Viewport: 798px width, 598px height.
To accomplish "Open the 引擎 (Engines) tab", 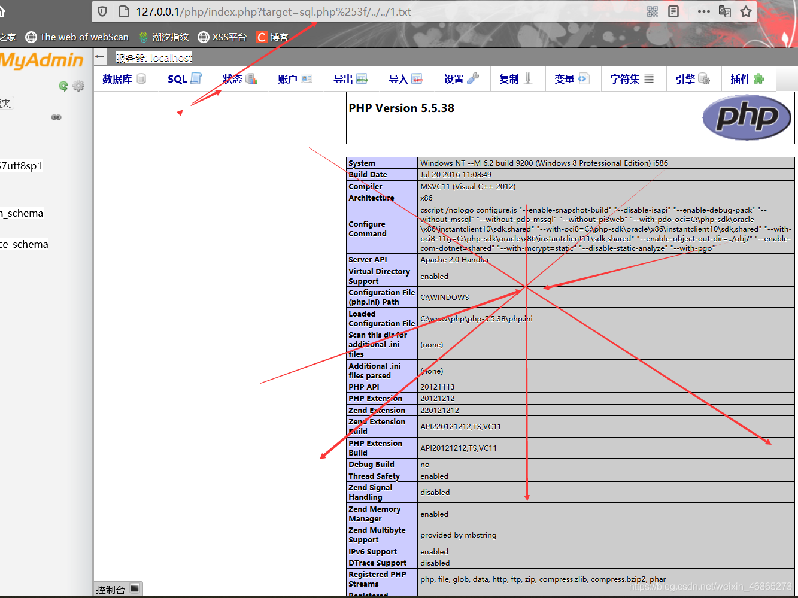I will point(693,79).
